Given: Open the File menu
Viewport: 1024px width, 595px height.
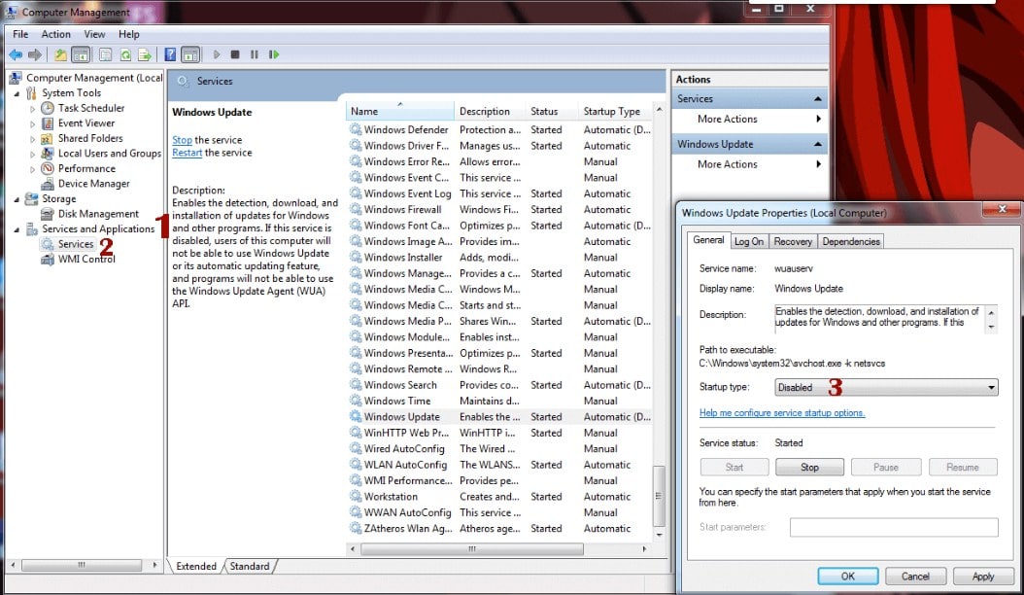Looking at the screenshot, I should click(x=20, y=34).
